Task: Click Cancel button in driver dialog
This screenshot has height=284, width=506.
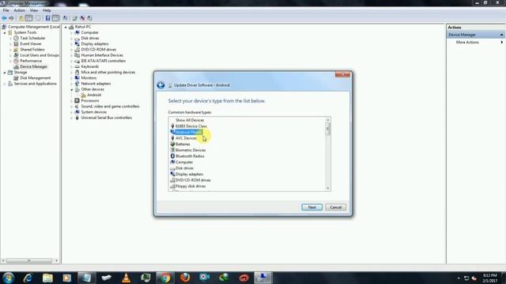Action: coord(335,207)
